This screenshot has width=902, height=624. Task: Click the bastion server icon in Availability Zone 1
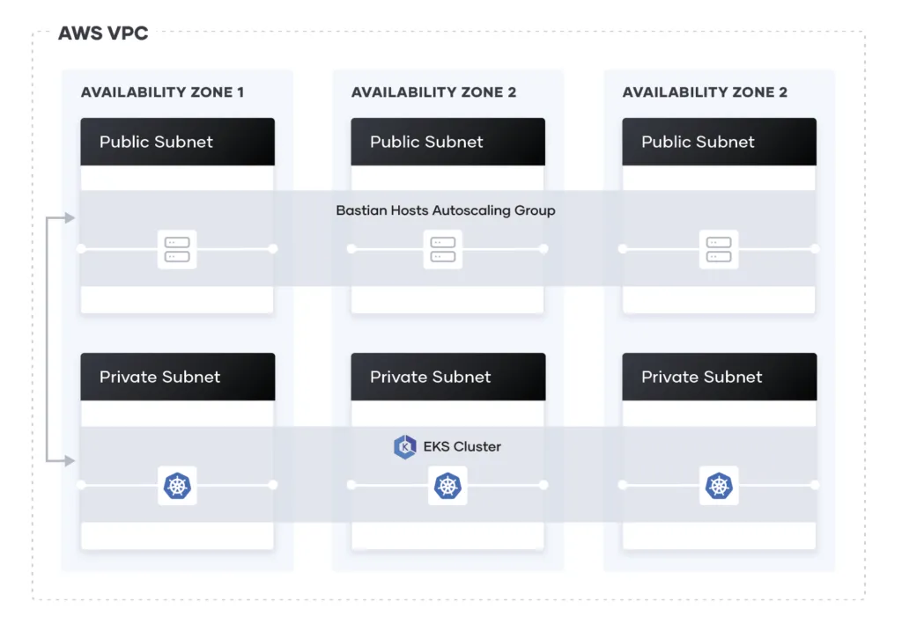[x=177, y=249]
